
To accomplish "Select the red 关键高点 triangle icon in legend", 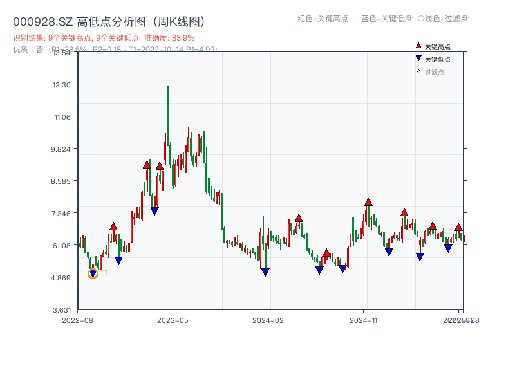I will (x=418, y=46).
